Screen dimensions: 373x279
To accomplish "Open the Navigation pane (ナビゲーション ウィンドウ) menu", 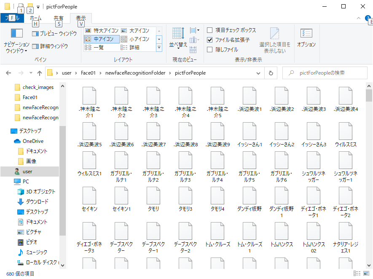I will (x=16, y=41).
